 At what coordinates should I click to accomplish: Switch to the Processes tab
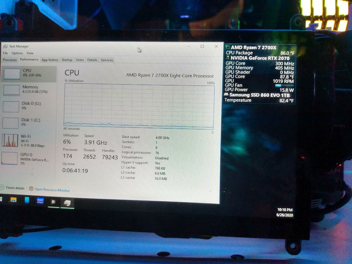coord(10,60)
